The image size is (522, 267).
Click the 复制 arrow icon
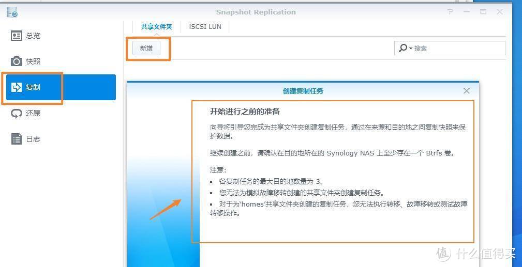[x=17, y=87]
